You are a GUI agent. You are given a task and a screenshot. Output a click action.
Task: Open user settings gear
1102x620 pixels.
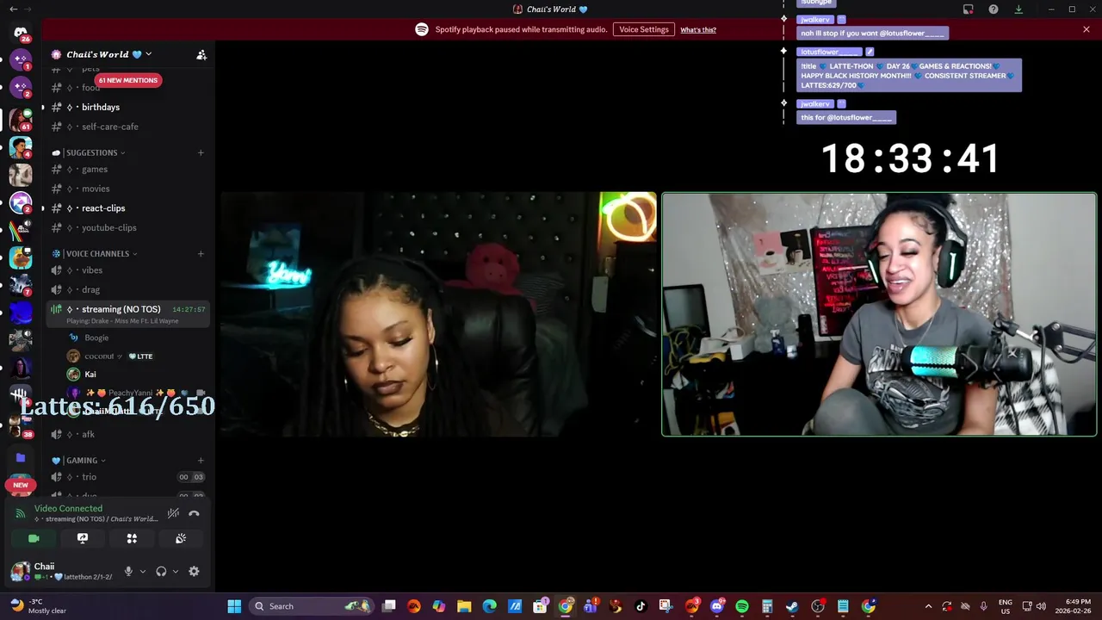(x=194, y=571)
